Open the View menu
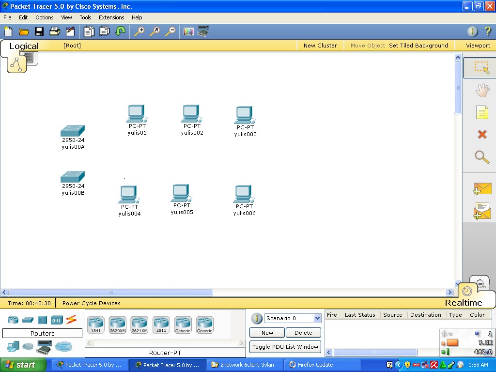Image resolution: width=496 pixels, height=372 pixels. 66,17
